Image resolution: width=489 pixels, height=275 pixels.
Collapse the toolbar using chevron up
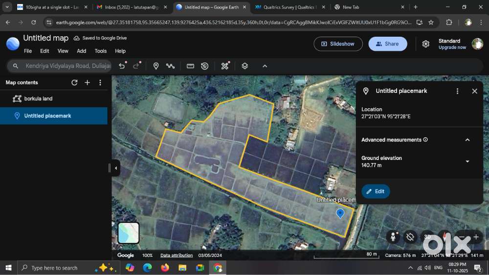265,66
